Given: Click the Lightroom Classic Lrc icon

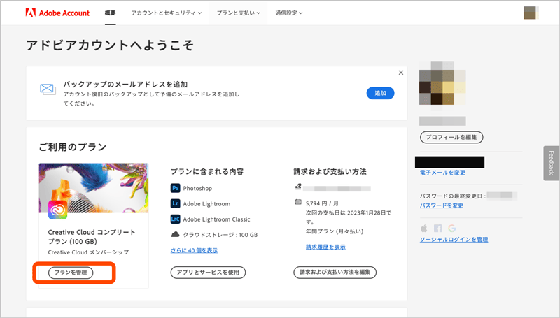Looking at the screenshot, I should 176,219.
